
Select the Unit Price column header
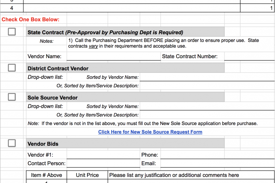87,175
